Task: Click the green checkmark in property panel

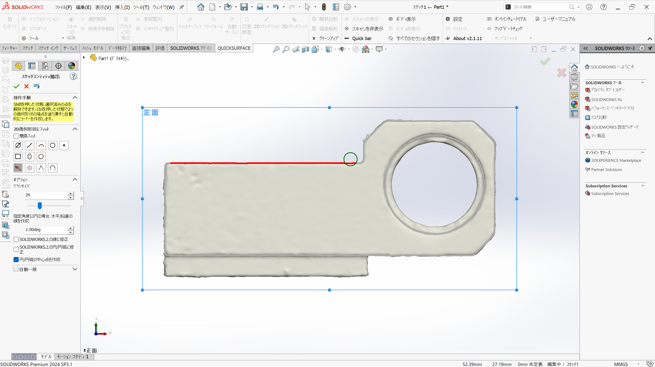Action: pos(17,87)
